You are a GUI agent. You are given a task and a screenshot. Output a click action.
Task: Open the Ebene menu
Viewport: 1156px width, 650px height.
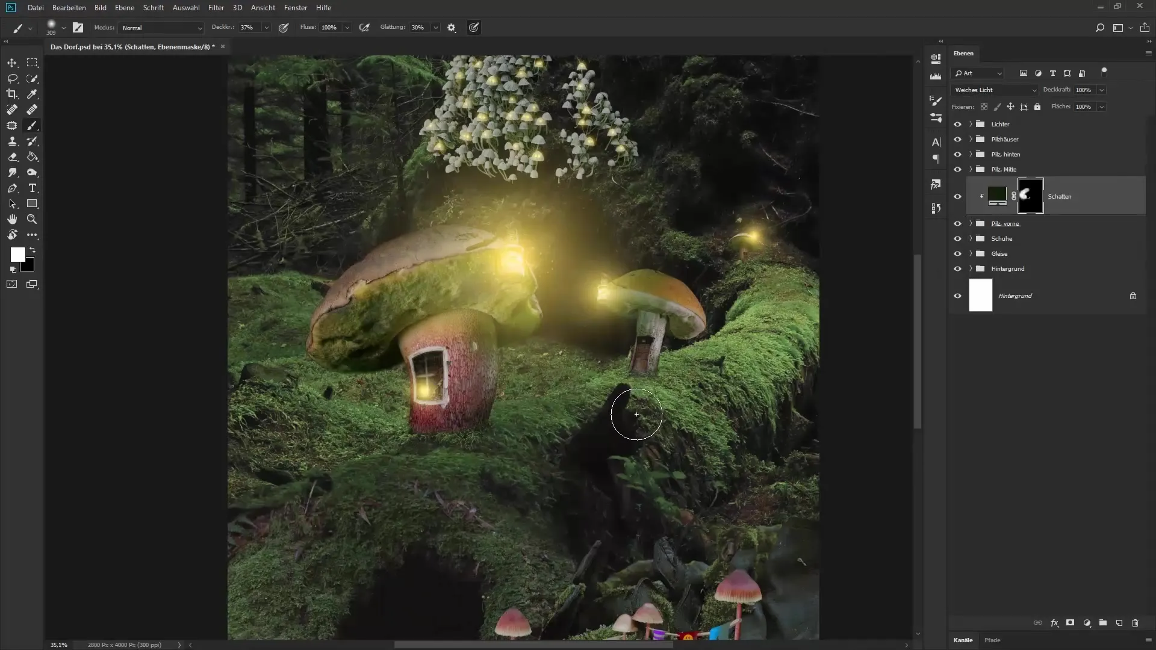click(125, 7)
